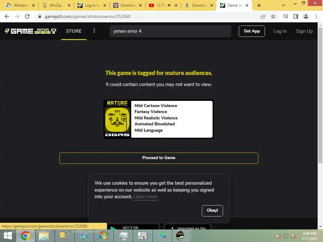This screenshot has width=323, height=242.
Task: Click the Action Center flag tray icon
Action: 293,236
